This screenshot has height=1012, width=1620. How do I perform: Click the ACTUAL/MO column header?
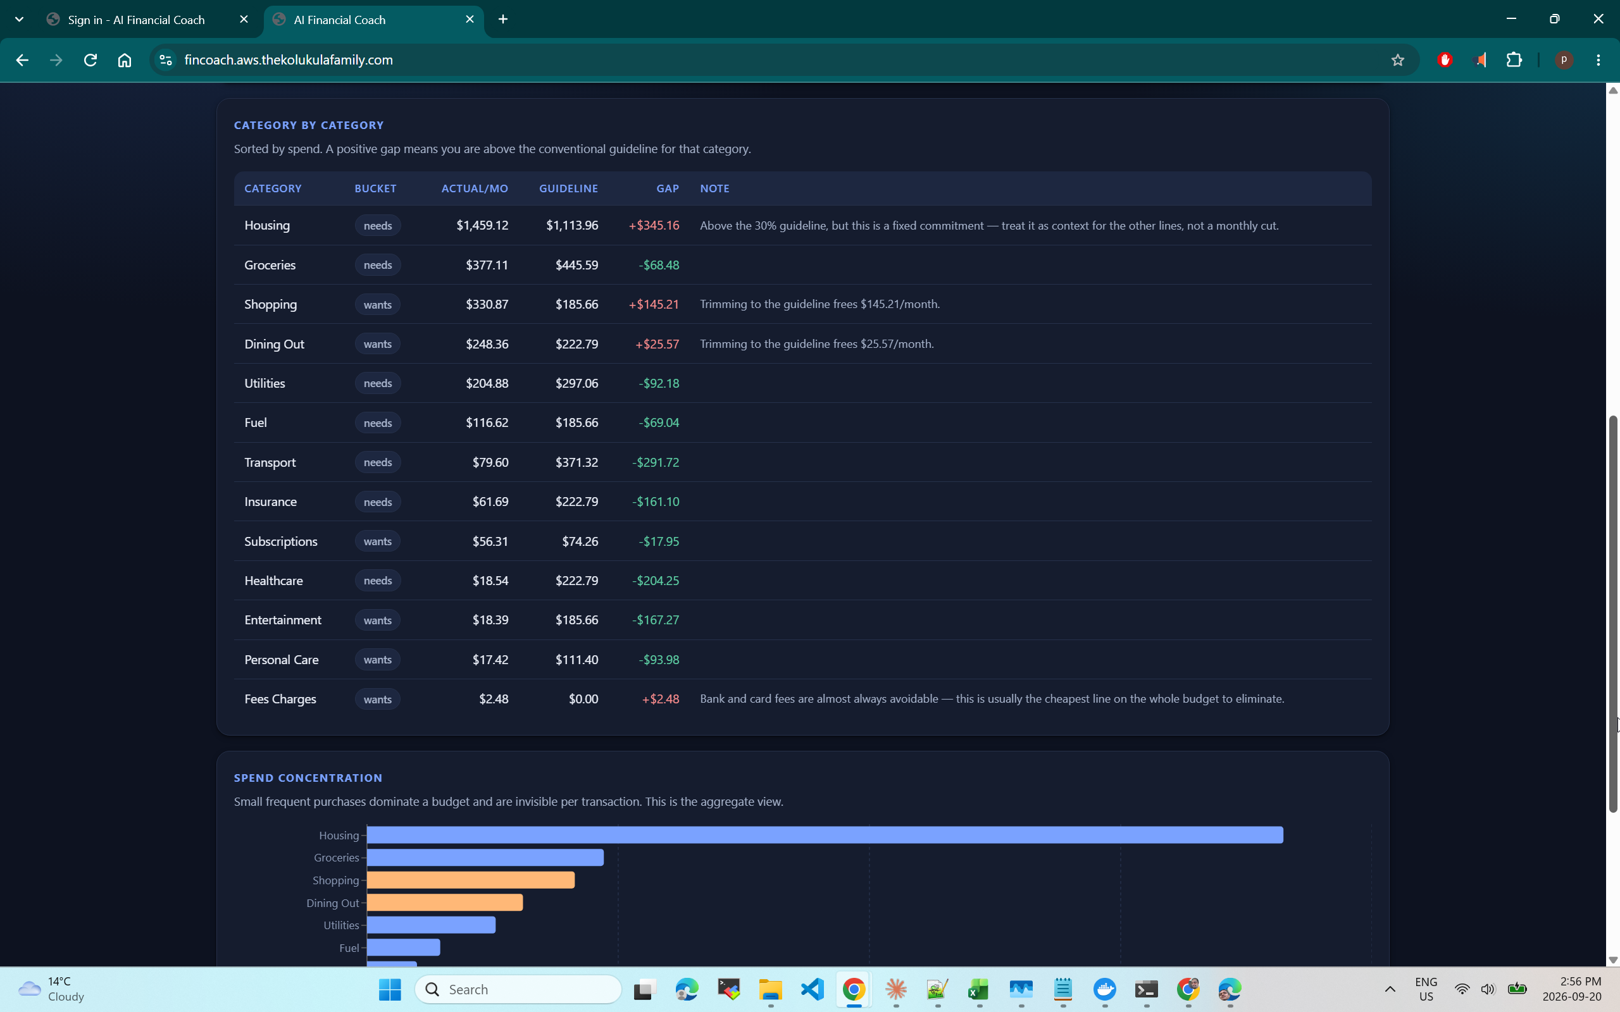[x=475, y=188]
